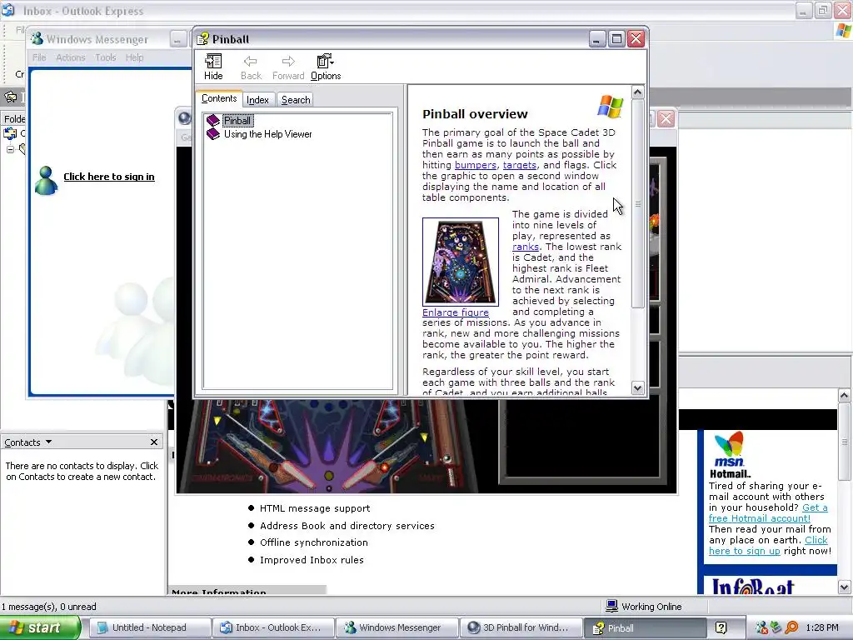Switch to the Contents tab
The image size is (853, 640).
[x=219, y=98]
